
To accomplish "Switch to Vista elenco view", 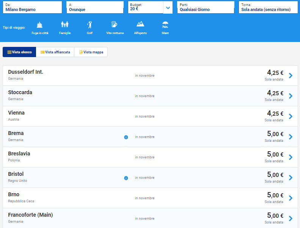I will (x=19, y=52).
